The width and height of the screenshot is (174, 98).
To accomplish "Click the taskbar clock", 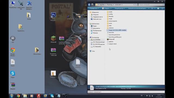I will coord(159,96).
